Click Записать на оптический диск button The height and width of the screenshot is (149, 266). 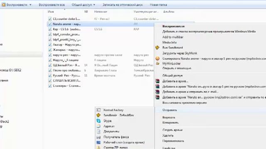pyautogui.click(x=123, y=5)
